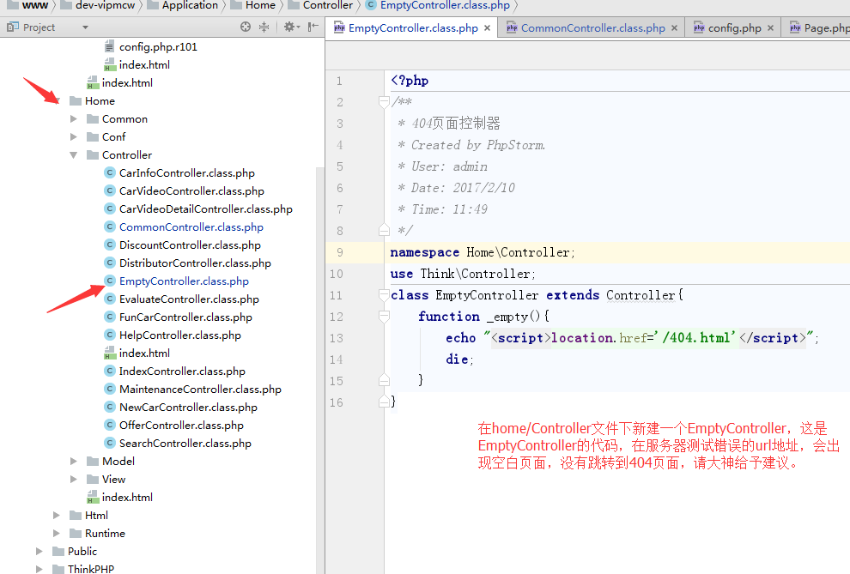
Task: Hide the Project tool window
Action: point(313,27)
